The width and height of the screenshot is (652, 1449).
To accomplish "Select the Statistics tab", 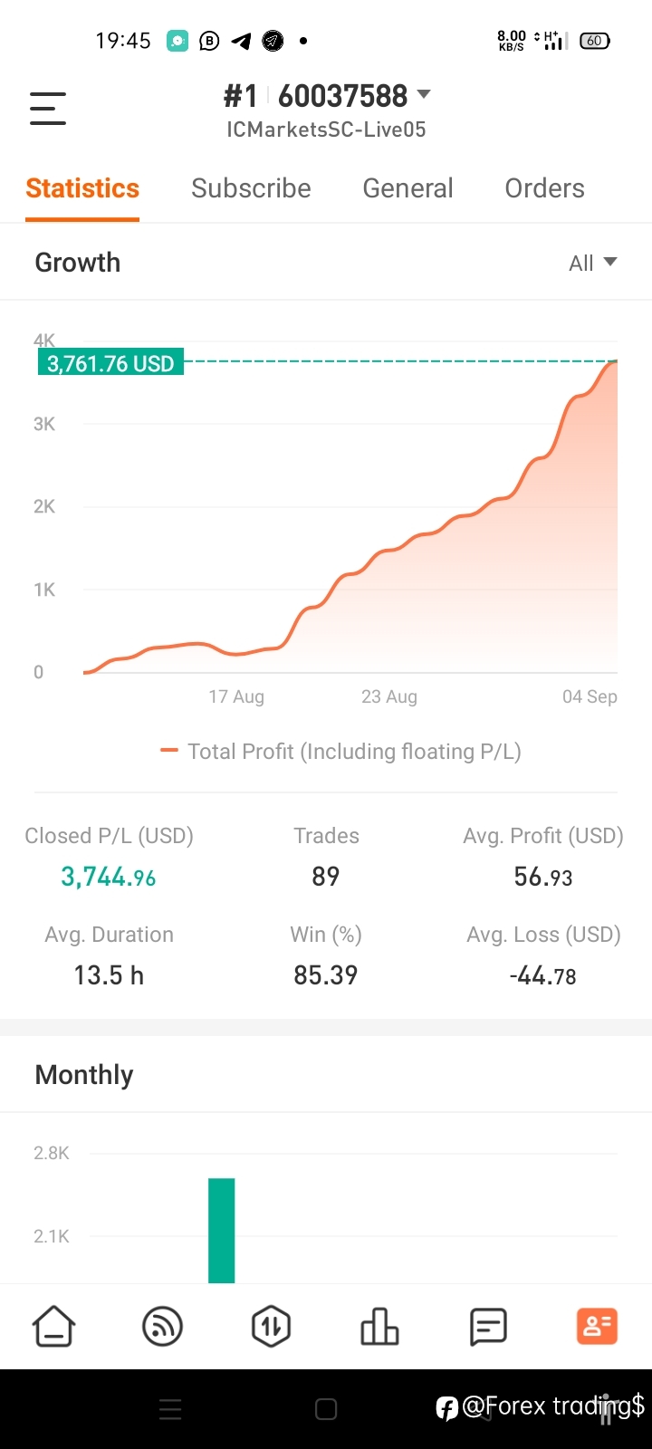I will [82, 188].
